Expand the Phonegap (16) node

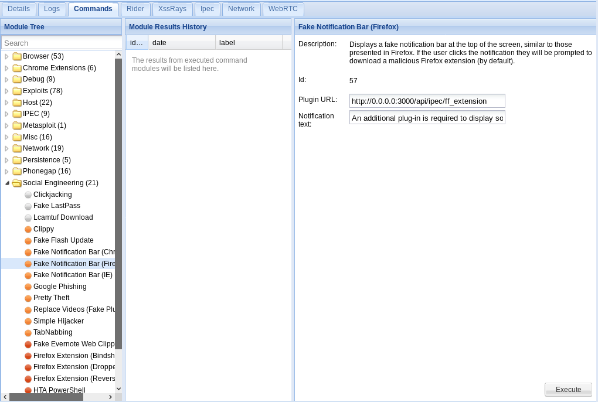pyautogui.click(x=6, y=172)
